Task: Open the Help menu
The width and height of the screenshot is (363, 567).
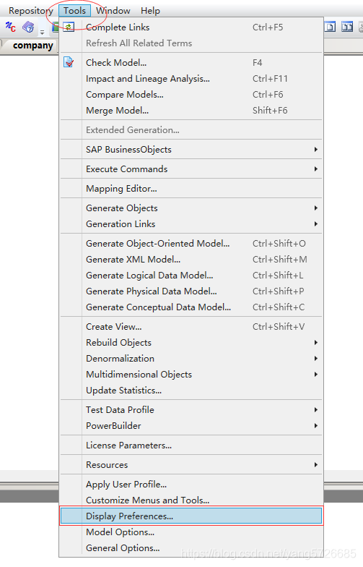Action: pyautogui.click(x=150, y=10)
